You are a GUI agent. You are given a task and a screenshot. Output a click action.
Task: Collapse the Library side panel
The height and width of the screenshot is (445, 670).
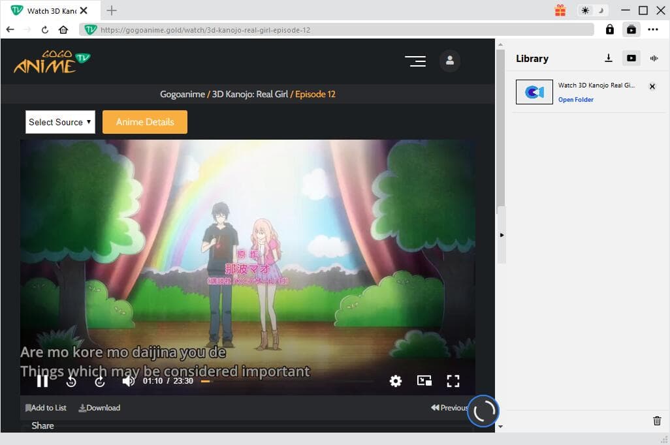coord(502,235)
